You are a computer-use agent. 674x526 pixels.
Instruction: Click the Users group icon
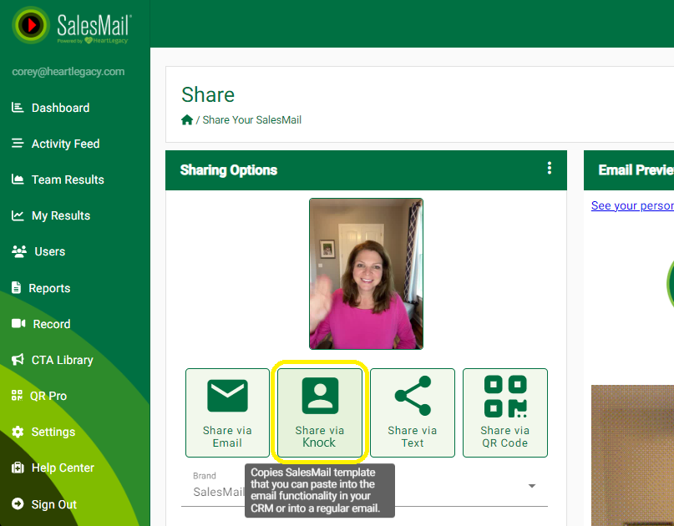[x=18, y=251]
